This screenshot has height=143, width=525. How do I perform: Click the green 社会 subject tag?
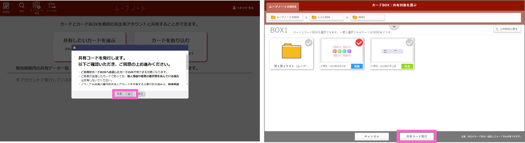tap(407, 66)
